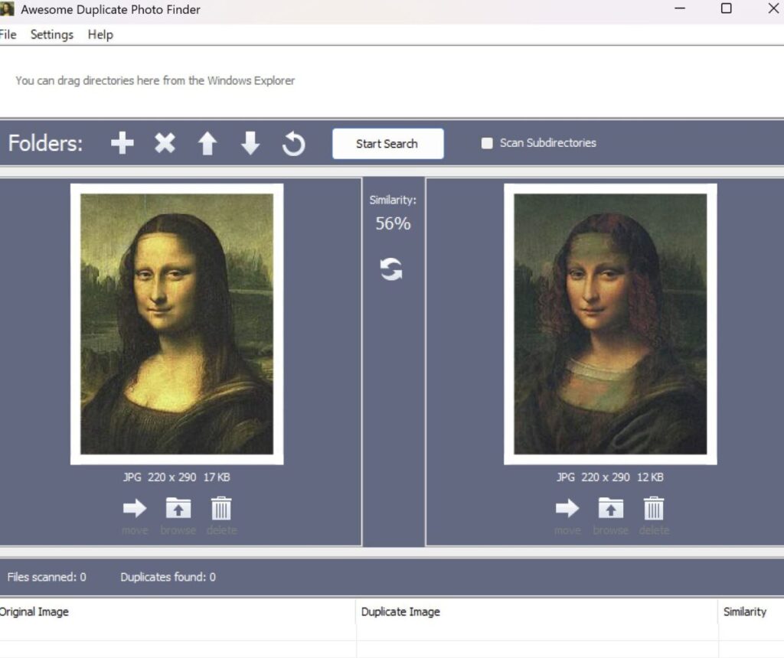The width and height of the screenshot is (784, 658).
Task: Click the left image preview thumbnail
Action: point(177,324)
